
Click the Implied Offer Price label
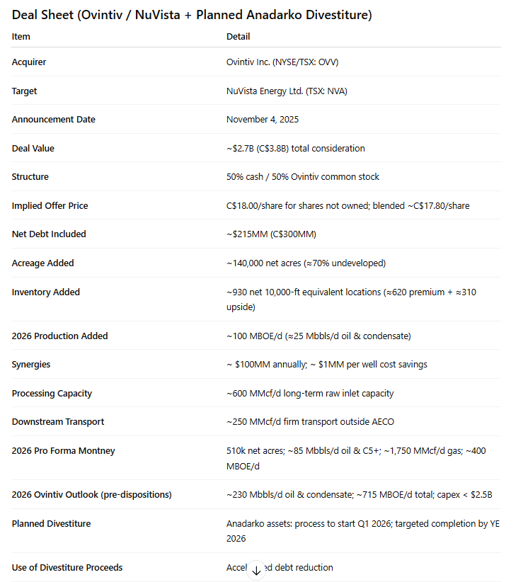(50, 205)
